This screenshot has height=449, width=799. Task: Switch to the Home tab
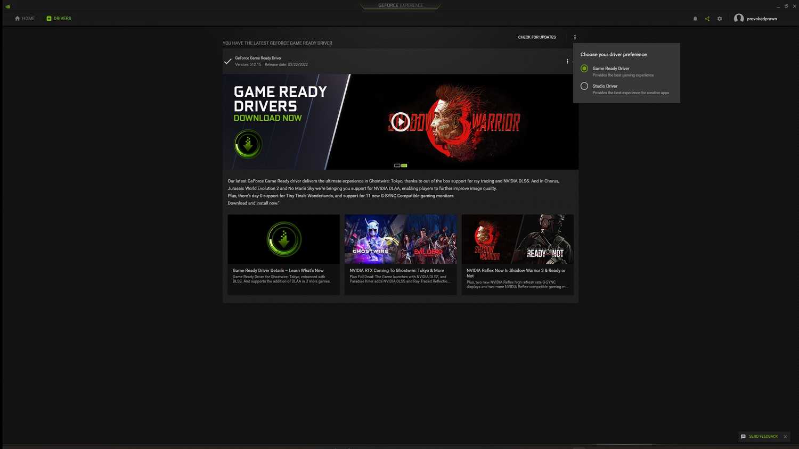25,19
